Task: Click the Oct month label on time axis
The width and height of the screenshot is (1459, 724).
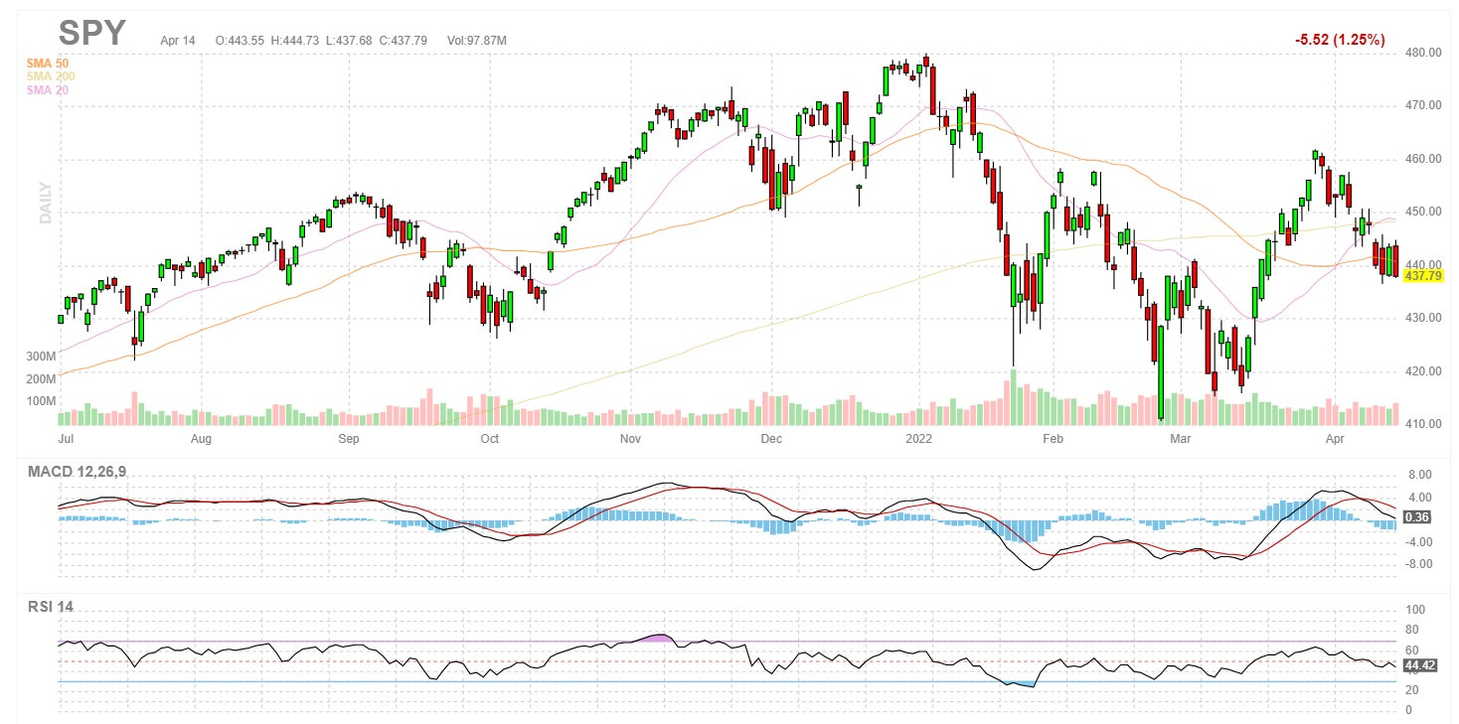Action: 489,438
